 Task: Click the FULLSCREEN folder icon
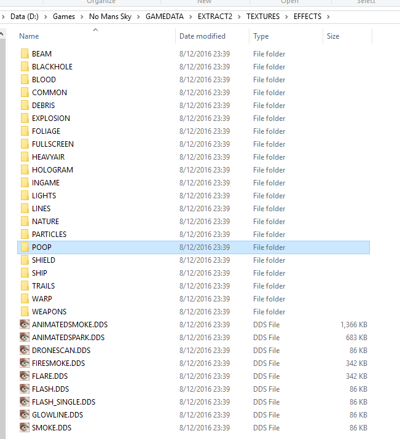[x=25, y=144]
